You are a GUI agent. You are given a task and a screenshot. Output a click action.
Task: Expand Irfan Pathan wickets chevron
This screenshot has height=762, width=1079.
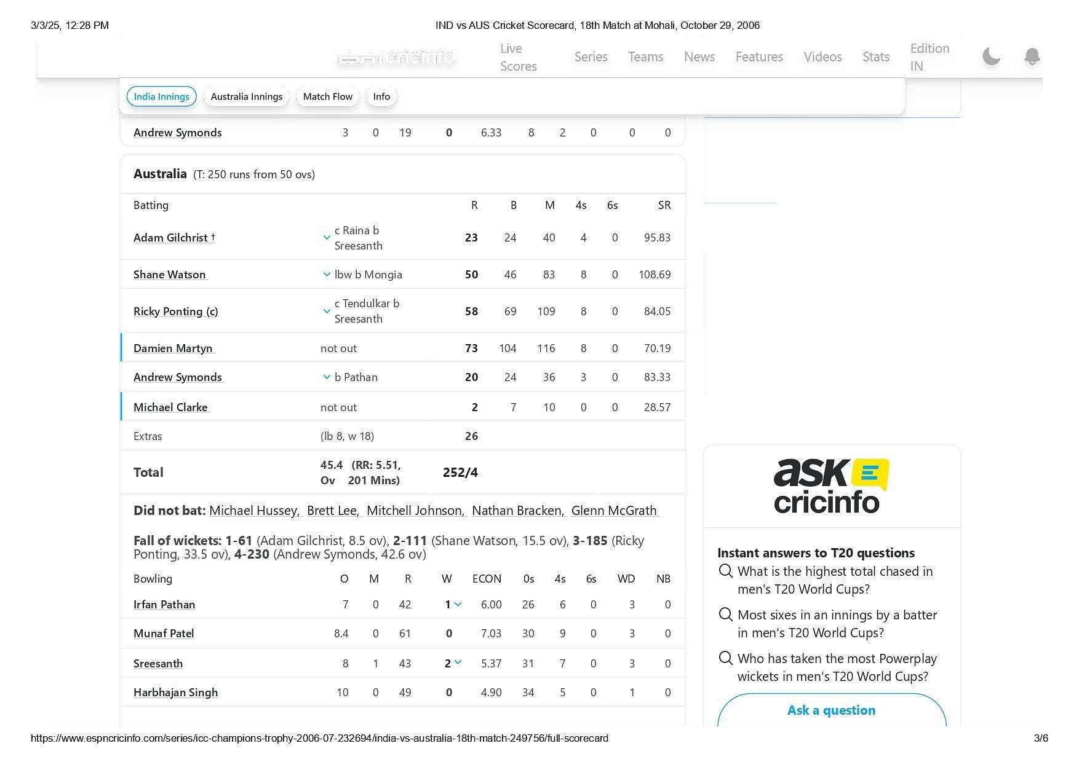pyautogui.click(x=458, y=604)
